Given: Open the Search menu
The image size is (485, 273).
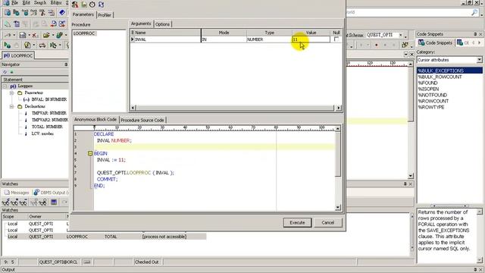Looking at the screenshot, I should click(40, 2).
